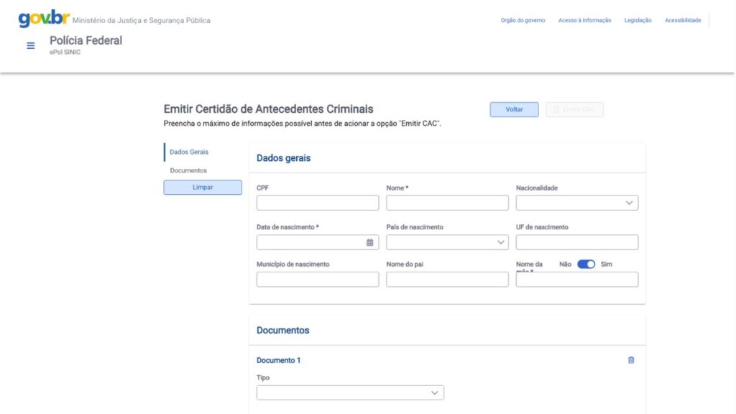
Task: Click the gov.br logo
Action: pos(43,19)
